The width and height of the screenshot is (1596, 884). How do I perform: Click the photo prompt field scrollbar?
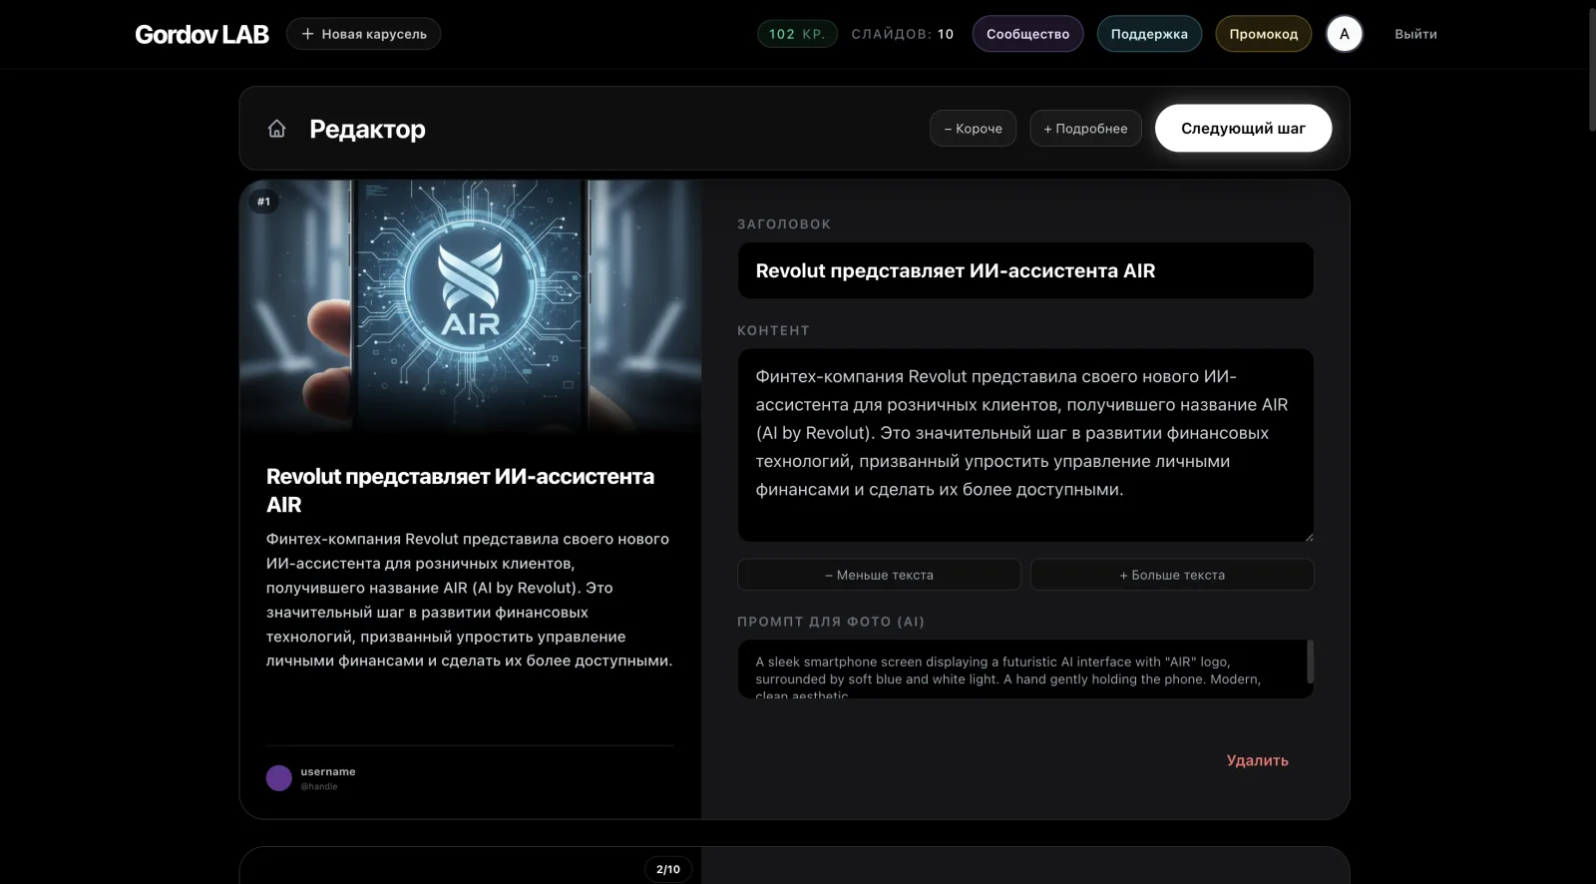1310,663
